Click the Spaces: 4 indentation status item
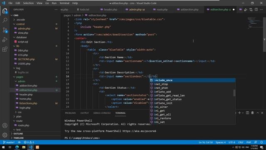Screen dimensions: 266x150 pos(221,142)
